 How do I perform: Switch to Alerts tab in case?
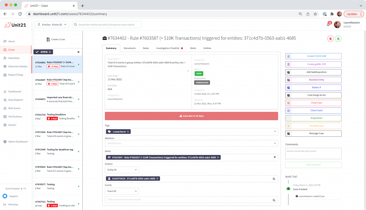193,48
